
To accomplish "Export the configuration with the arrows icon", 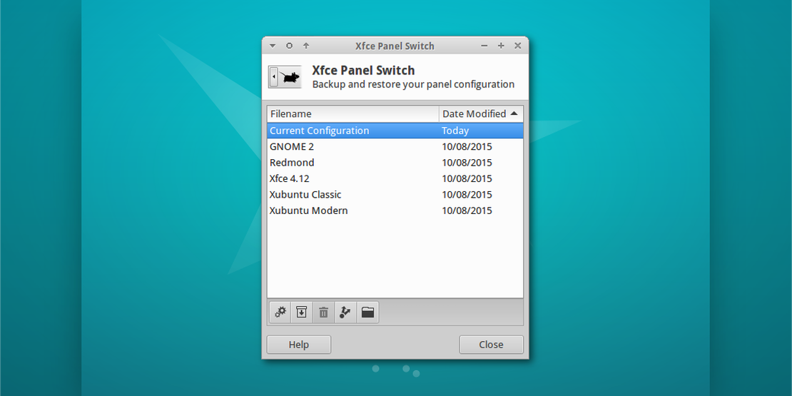I will pos(345,312).
